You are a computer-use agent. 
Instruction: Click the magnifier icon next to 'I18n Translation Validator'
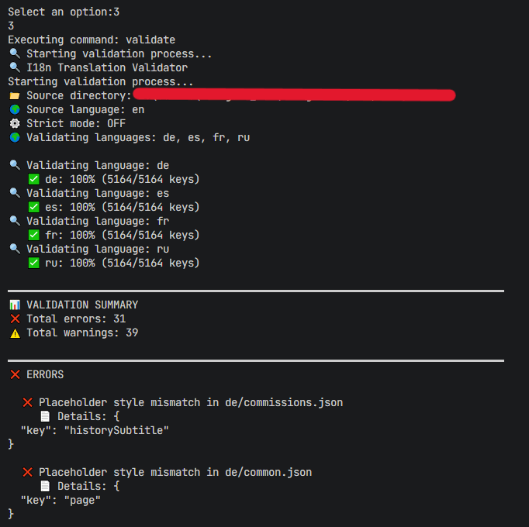(15, 67)
